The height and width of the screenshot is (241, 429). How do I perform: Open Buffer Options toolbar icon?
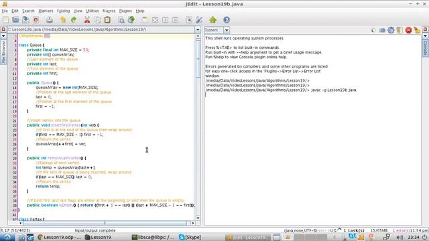[x=189, y=20]
